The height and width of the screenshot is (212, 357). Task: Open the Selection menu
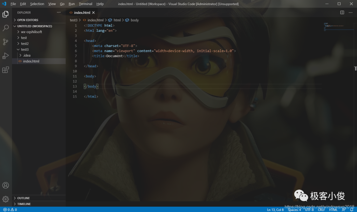[x=37, y=4]
